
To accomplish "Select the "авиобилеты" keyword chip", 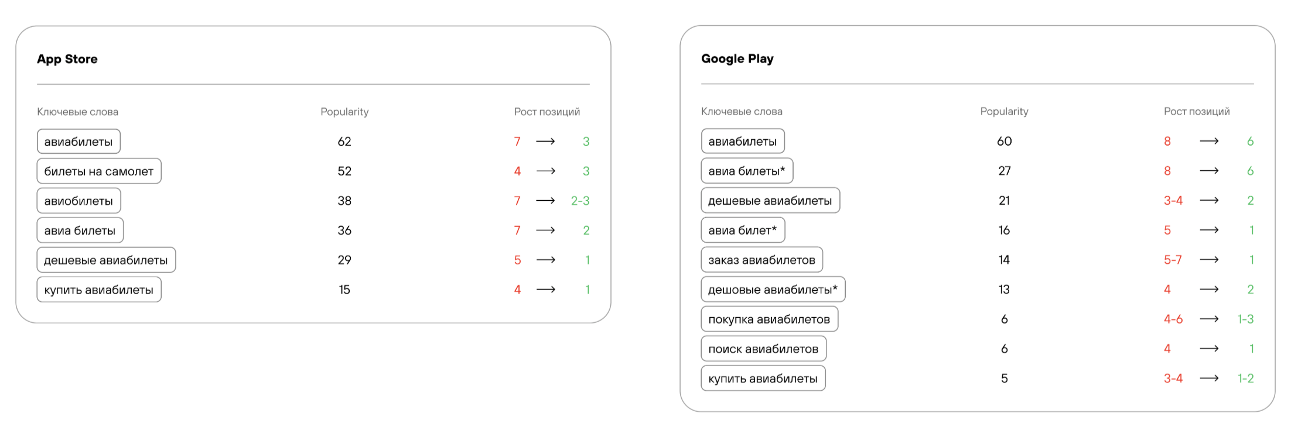I will 78,201.
